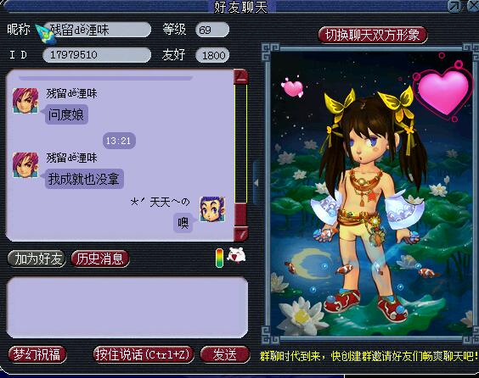This screenshot has height=378, width=479.
Task: Send a 梦幻祝福 blessing
Action: click(x=37, y=354)
